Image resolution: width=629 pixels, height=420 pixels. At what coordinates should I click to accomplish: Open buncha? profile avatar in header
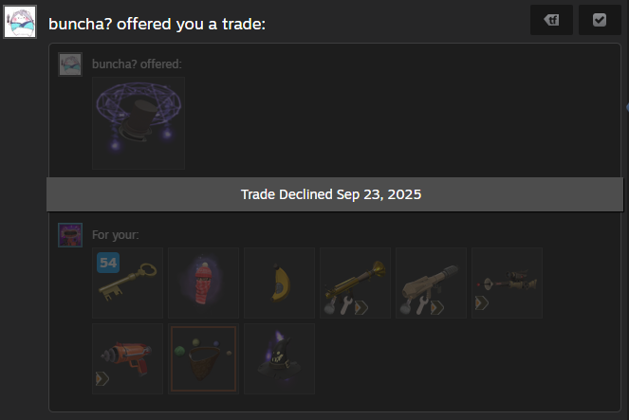click(20, 22)
